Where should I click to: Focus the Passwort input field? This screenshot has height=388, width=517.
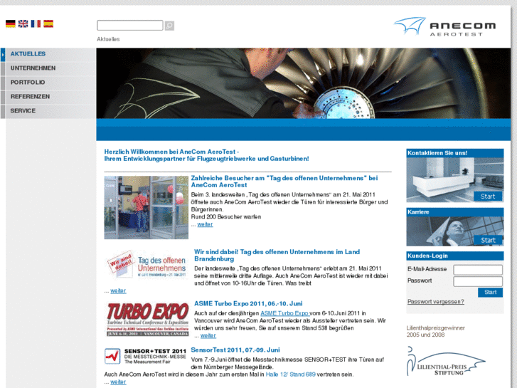click(x=478, y=281)
